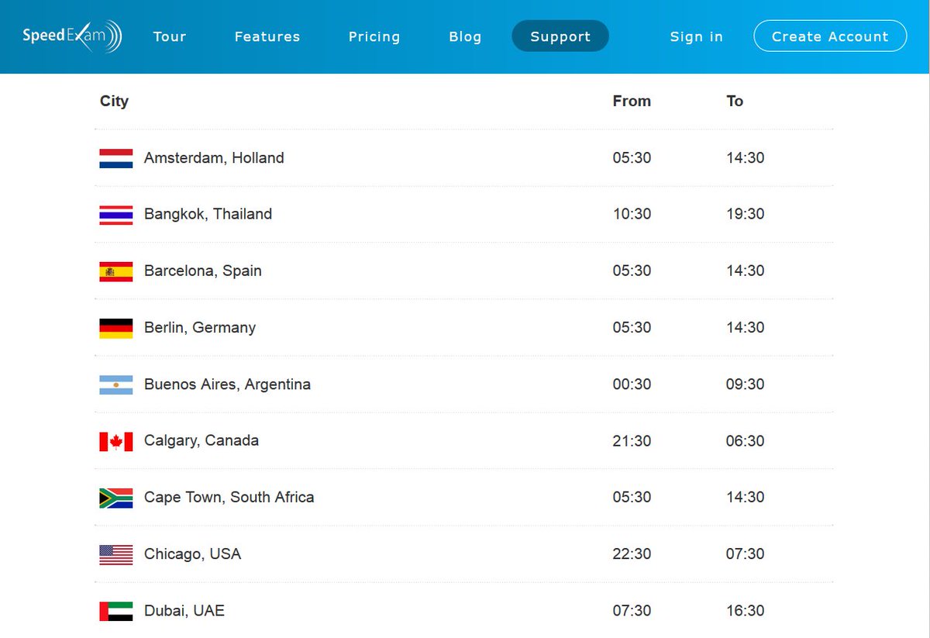Click the City column header
The image size is (930, 638).
coord(114,101)
